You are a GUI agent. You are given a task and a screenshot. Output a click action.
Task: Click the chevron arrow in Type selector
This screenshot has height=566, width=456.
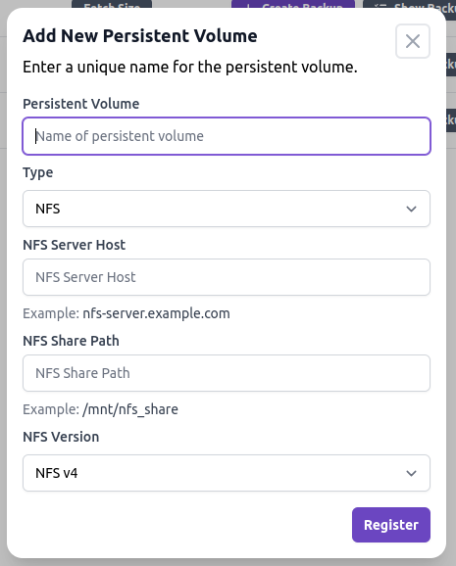411,209
